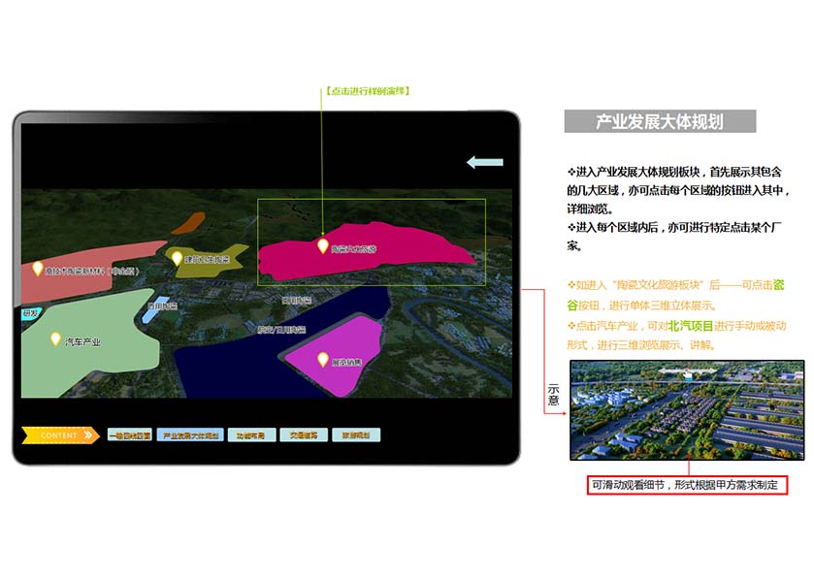
Task: Click the cyan 研发 area label
Action: click(x=30, y=313)
